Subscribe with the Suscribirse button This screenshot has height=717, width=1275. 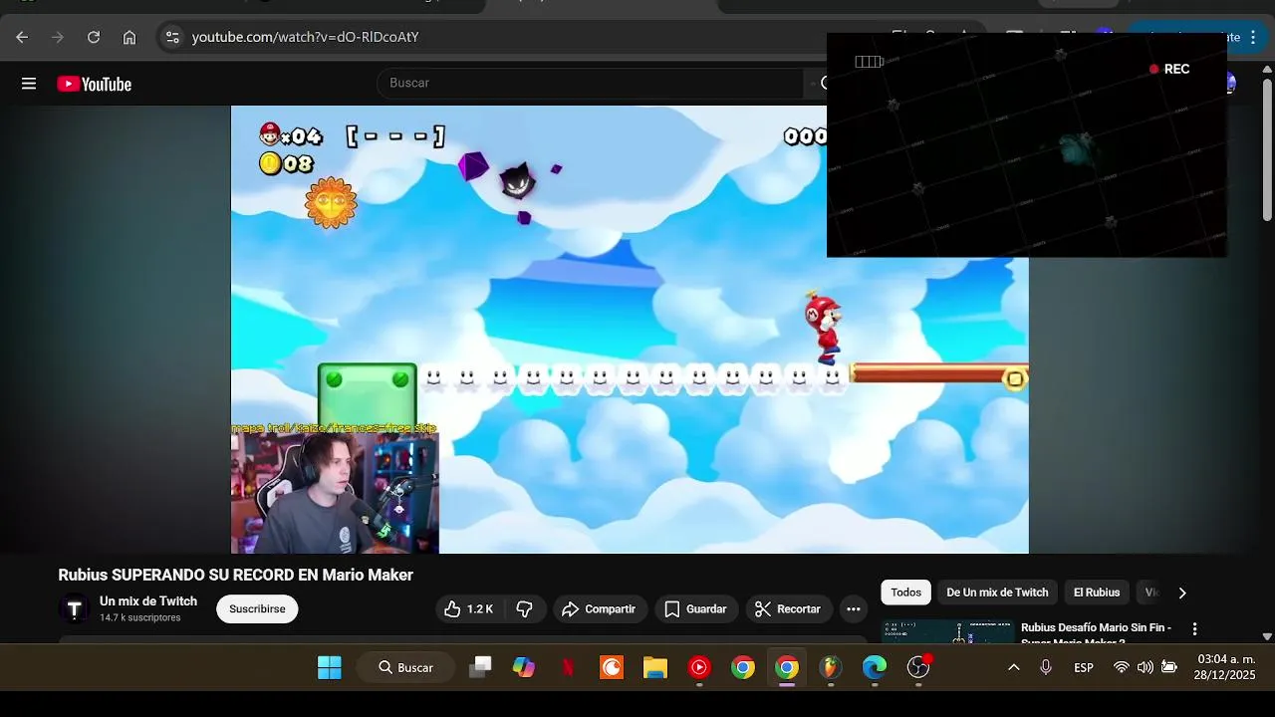pyautogui.click(x=257, y=608)
